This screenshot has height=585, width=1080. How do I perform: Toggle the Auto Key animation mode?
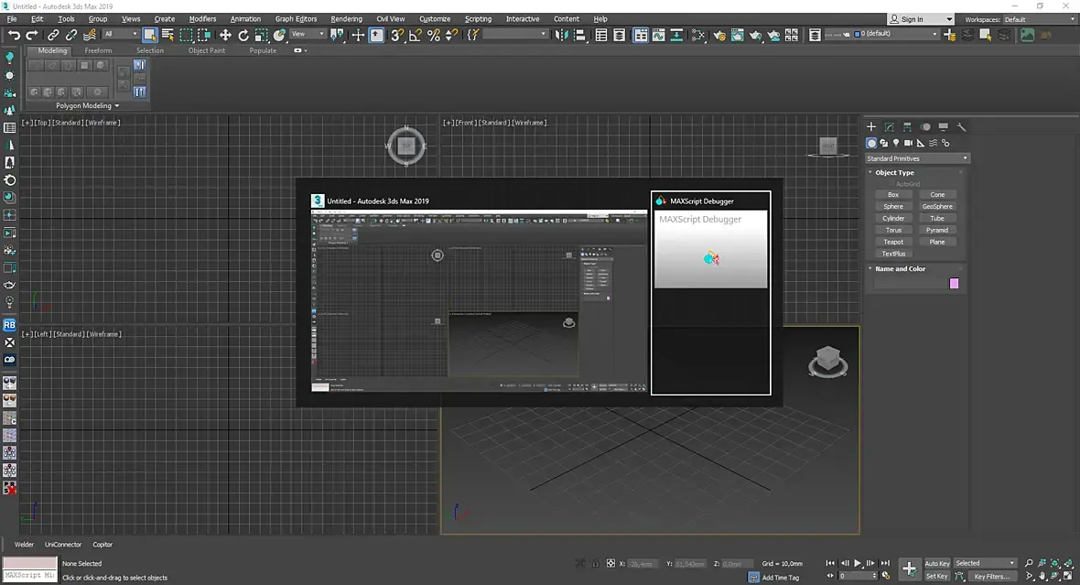pos(937,563)
